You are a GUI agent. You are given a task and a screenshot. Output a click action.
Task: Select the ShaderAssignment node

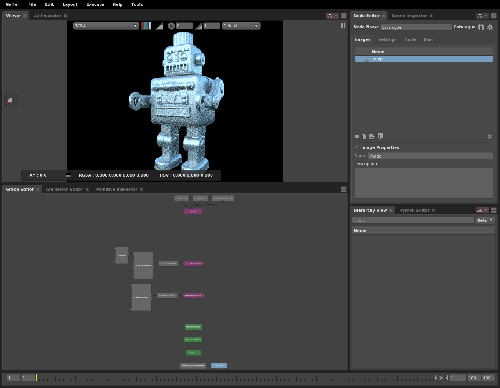point(193,264)
